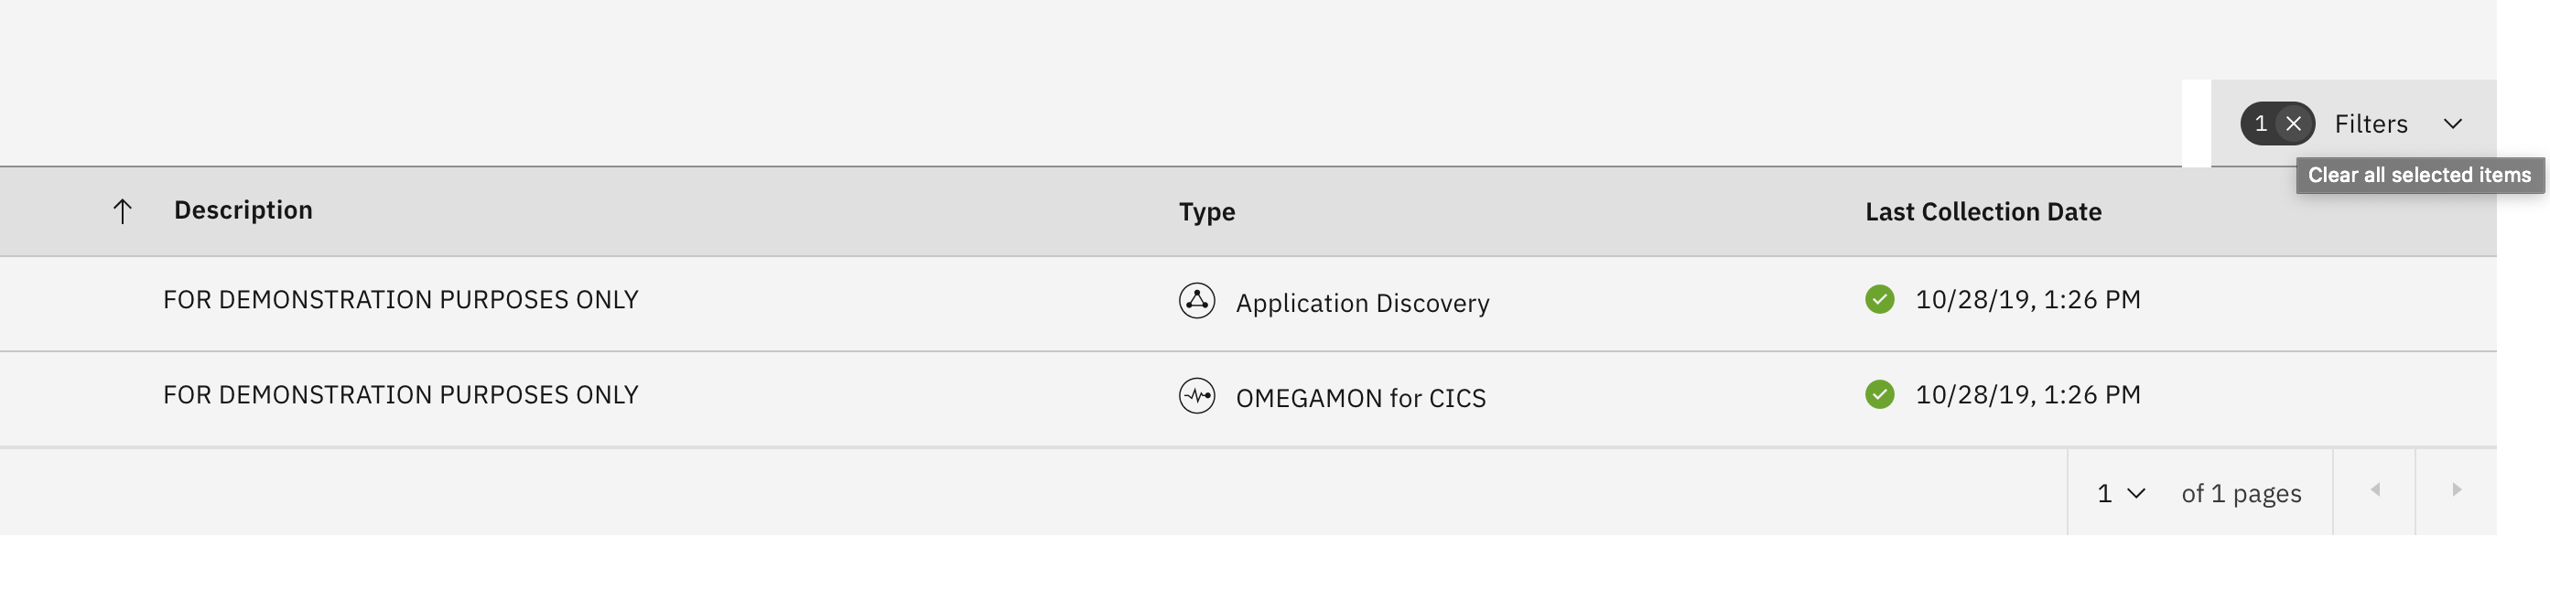Expand the Filters dropdown chevron
This screenshot has width=2550, height=612.
point(2452,123)
